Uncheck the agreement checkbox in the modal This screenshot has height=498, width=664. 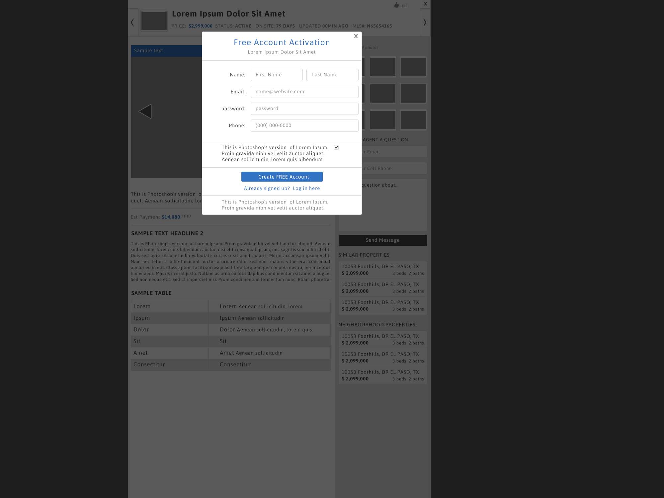click(336, 147)
